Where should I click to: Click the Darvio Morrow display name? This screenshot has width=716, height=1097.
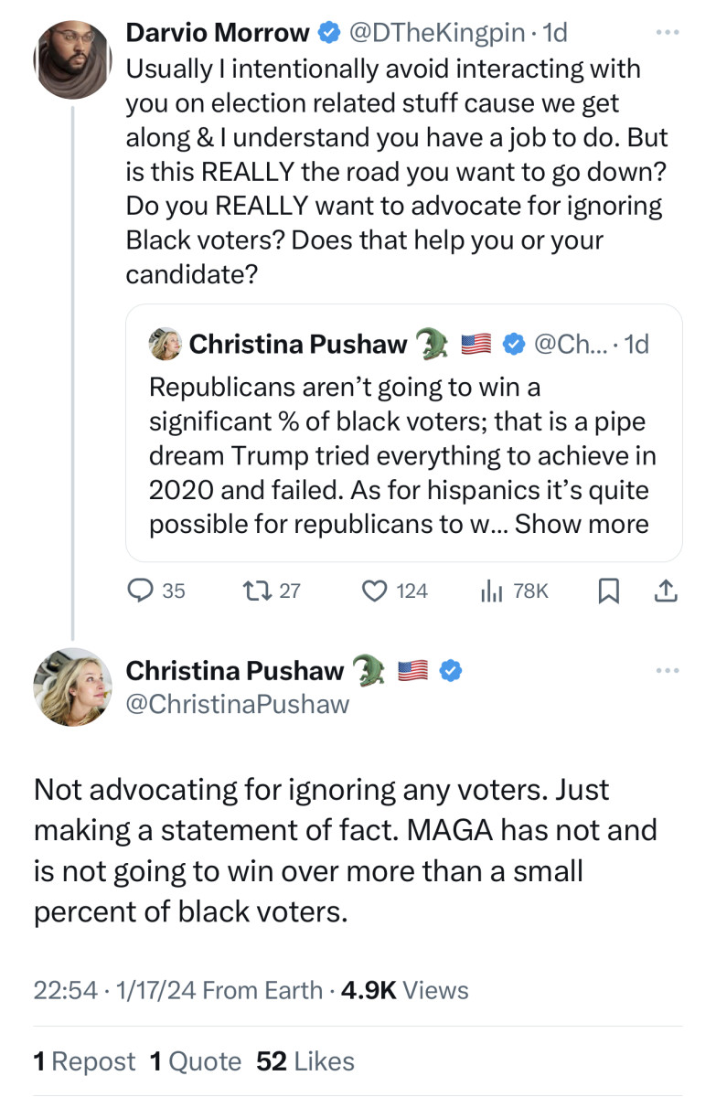point(218,33)
